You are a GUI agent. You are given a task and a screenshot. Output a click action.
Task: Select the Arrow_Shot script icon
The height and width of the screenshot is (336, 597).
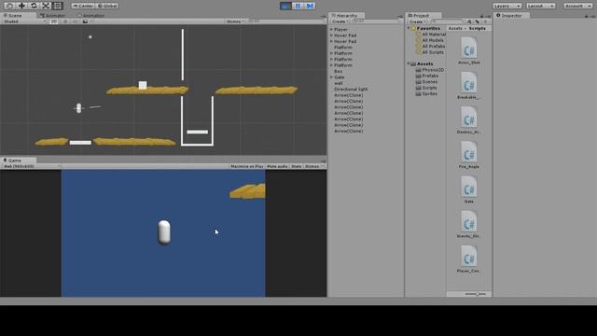coord(468,48)
